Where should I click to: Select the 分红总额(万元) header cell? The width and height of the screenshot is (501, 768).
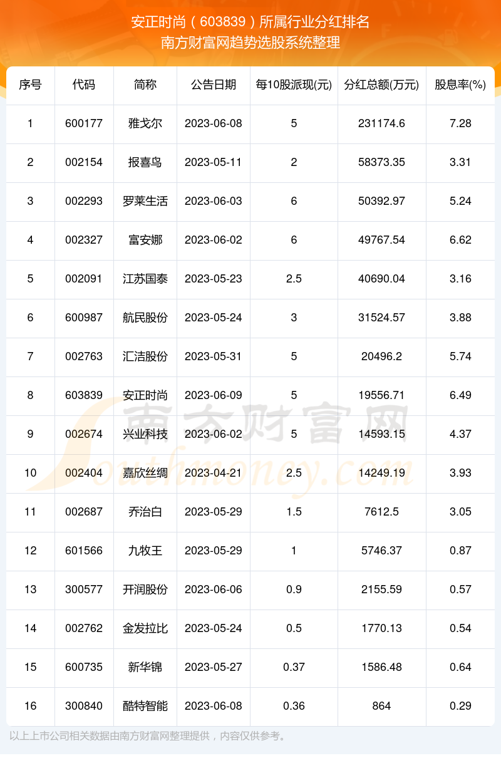tap(381, 85)
